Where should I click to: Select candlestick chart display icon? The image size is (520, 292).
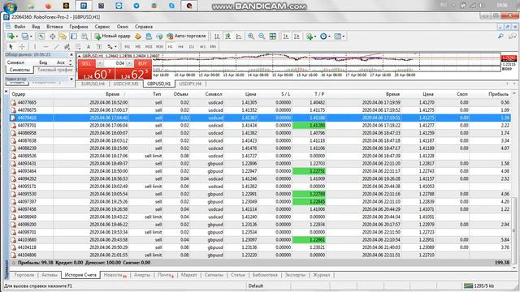[x=227, y=36]
